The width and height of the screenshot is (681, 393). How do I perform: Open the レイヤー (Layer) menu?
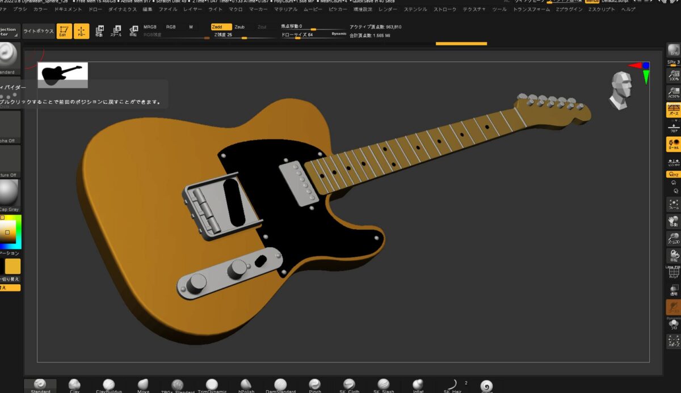[x=194, y=10]
